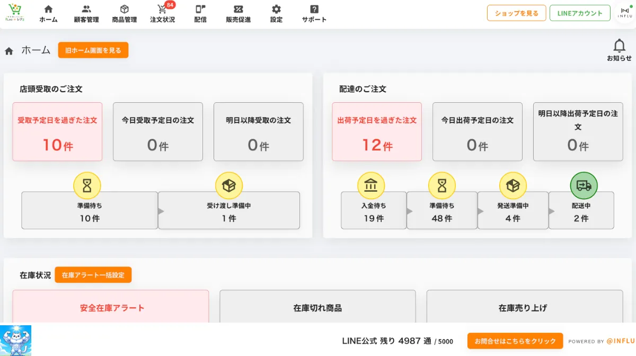Click the notification bell icon
636x356 pixels.
619,47
